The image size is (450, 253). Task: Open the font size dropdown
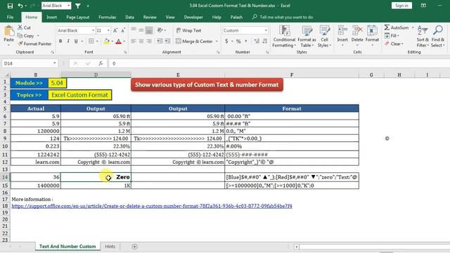tap(108, 30)
